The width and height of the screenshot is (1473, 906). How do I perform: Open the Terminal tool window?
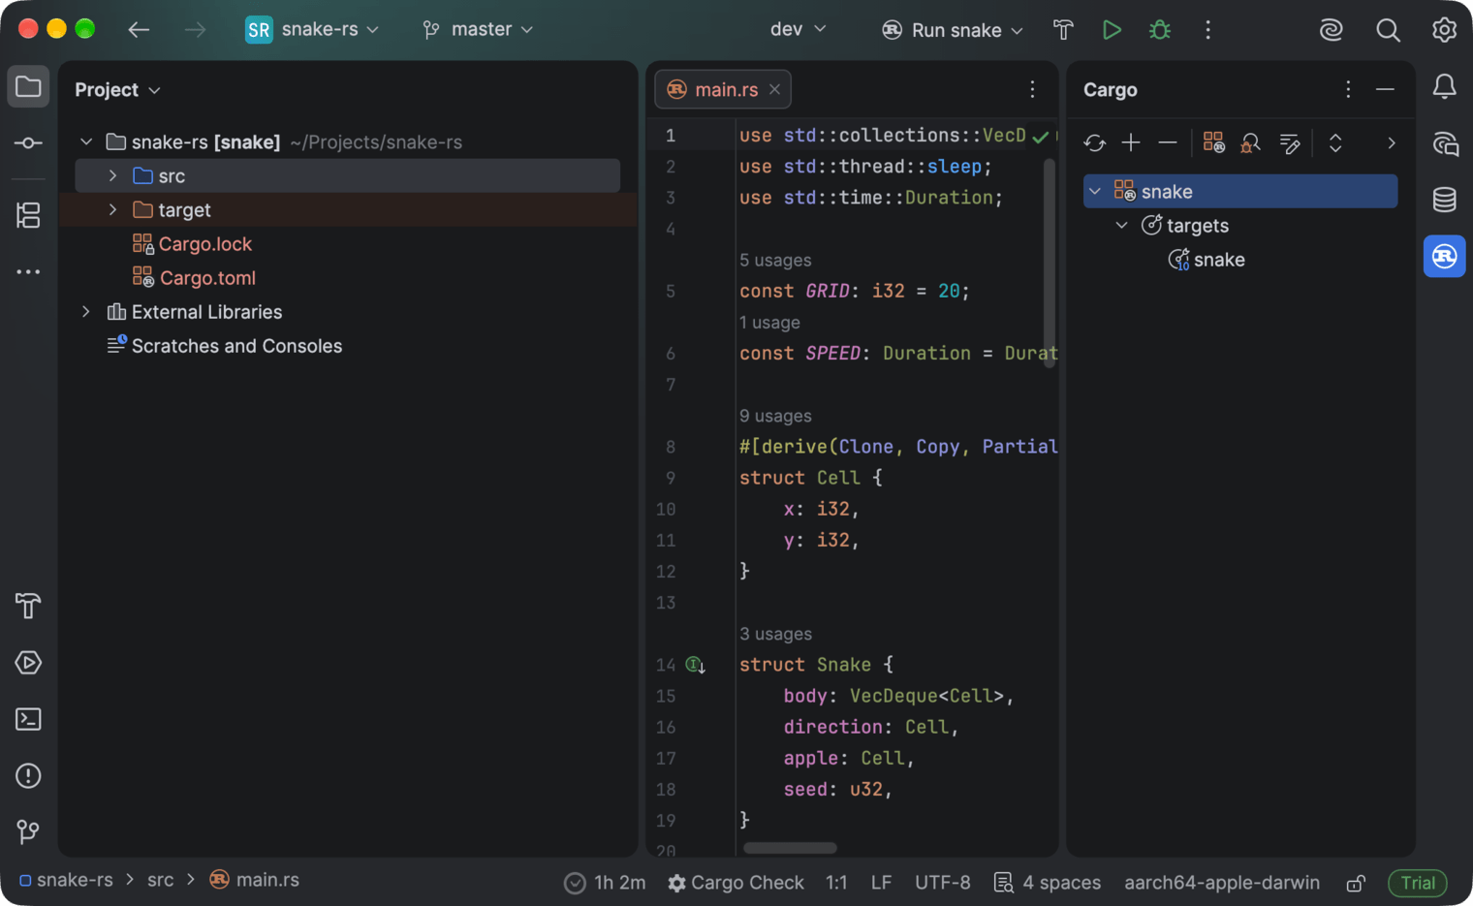[28, 719]
